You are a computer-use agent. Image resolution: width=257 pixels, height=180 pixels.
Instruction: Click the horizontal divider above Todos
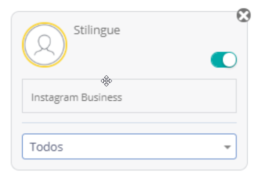pos(129,122)
